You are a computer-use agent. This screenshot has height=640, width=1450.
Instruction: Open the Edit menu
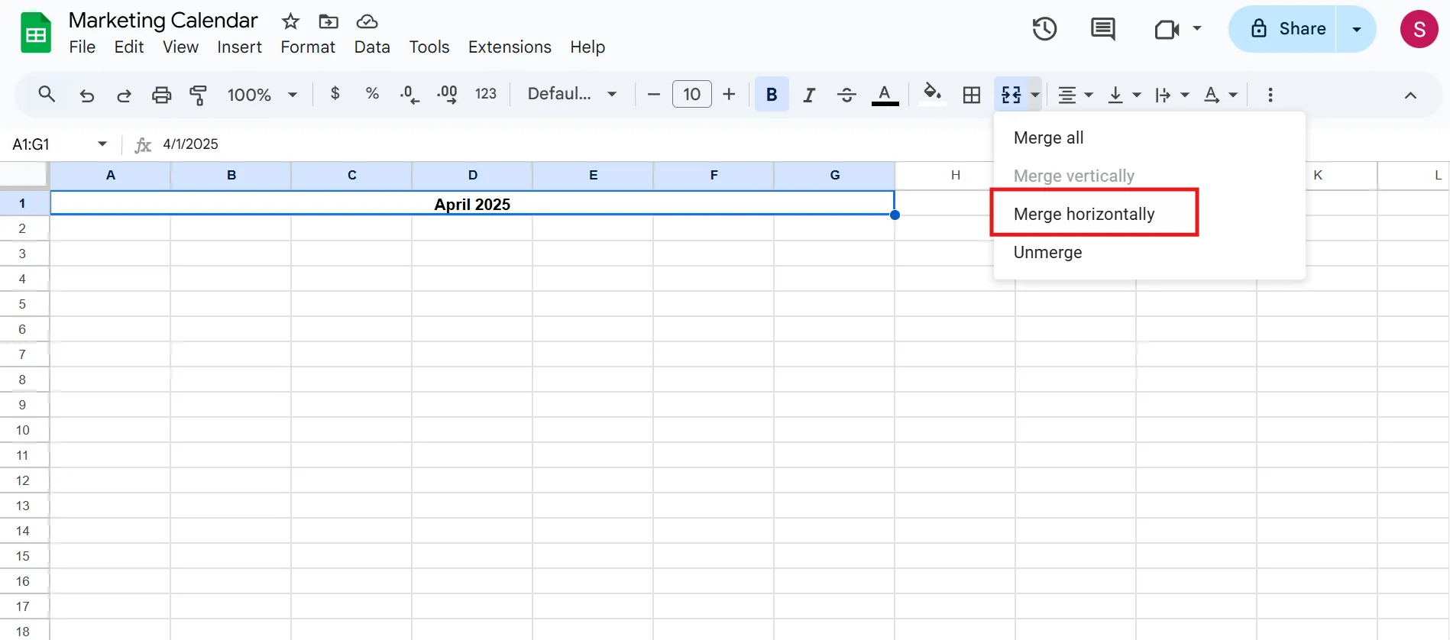(129, 47)
